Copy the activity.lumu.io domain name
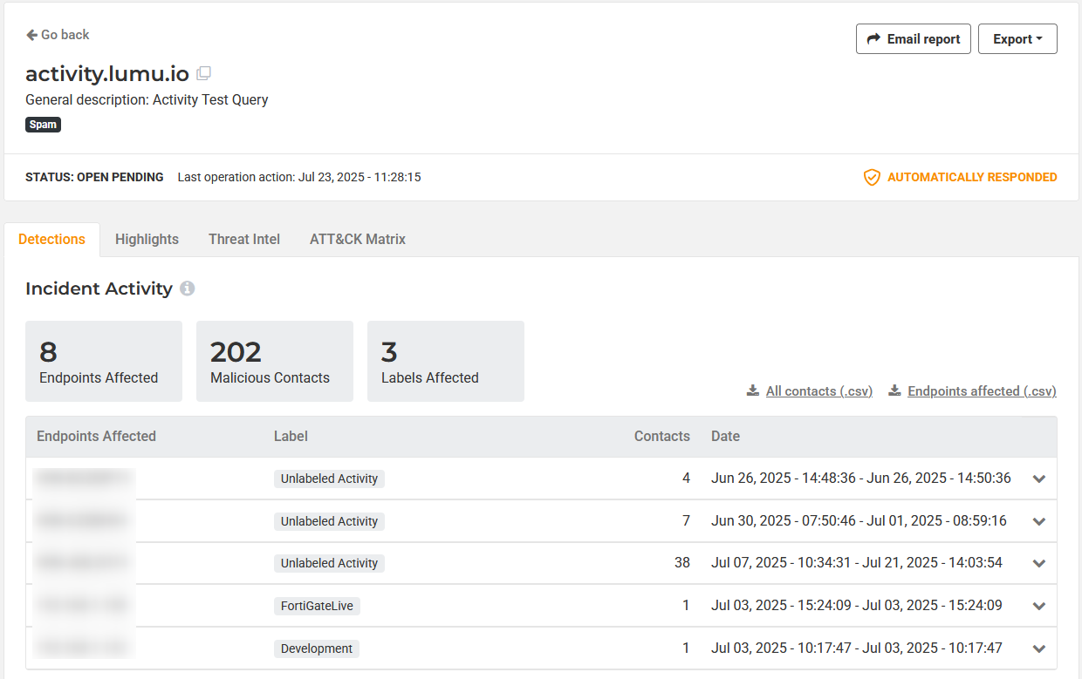The width and height of the screenshot is (1082, 679). [x=203, y=74]
